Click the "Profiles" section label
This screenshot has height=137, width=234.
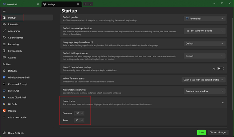(7, 64)
